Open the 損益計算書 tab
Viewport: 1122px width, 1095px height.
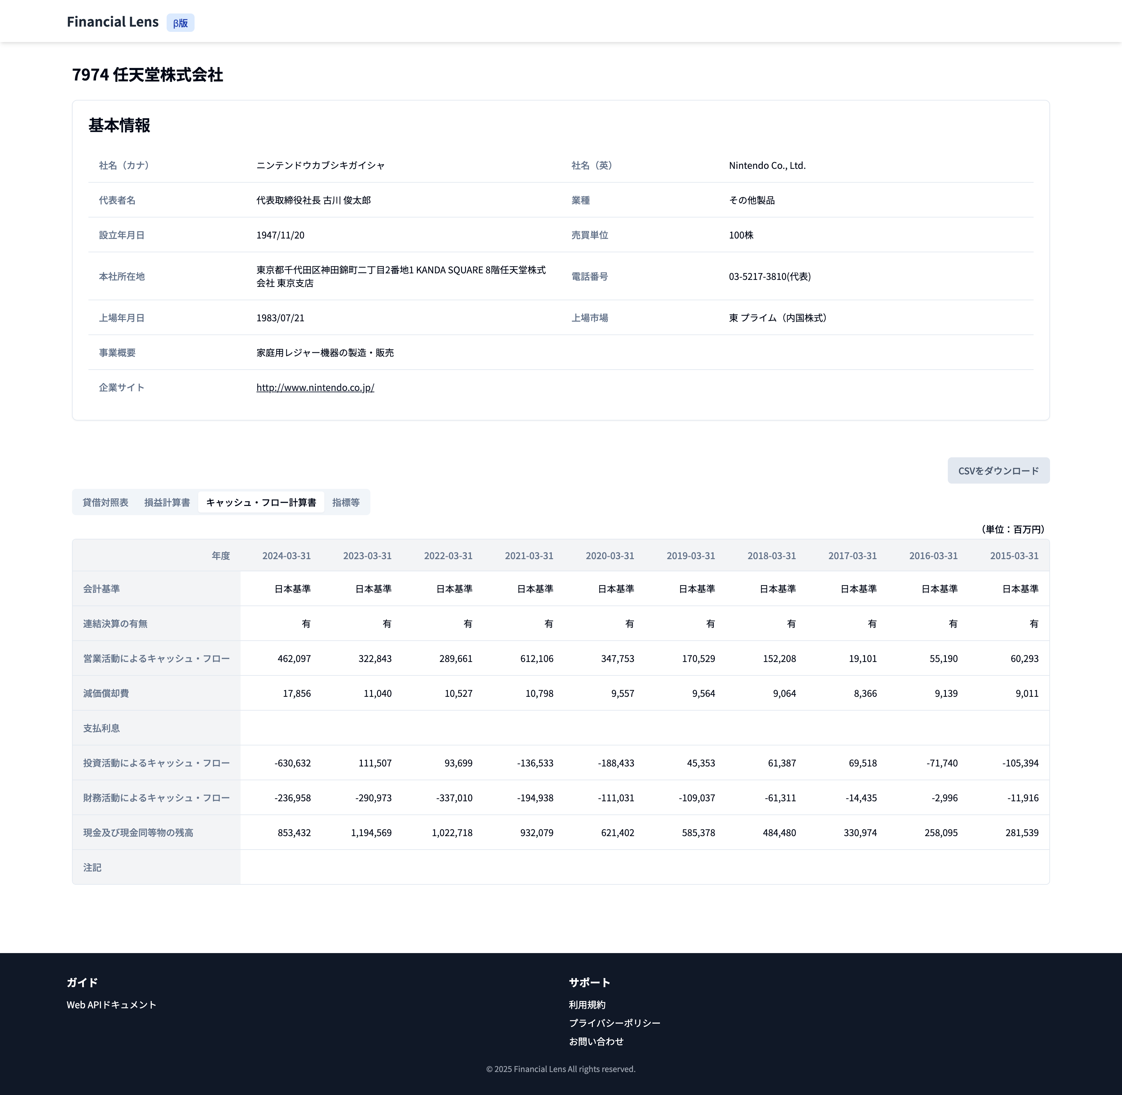tap(167, 502)
